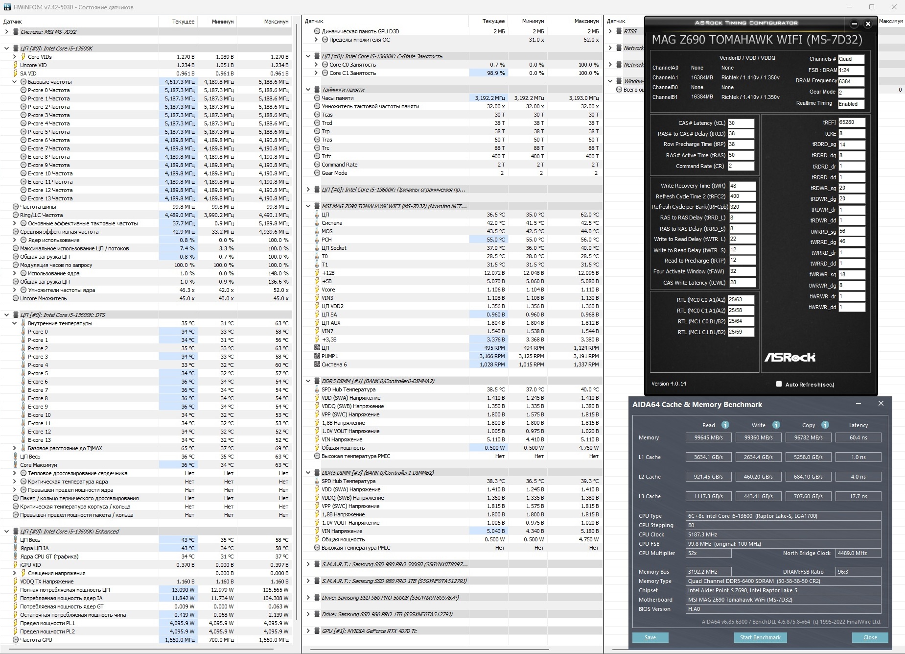Click the DRAM Frequency field in ASRock
The height and width of the screenshot is (654, 905).
coord(851,81)
